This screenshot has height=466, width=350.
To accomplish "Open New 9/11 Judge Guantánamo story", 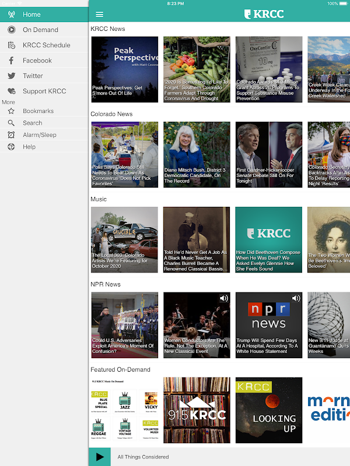I will pos(329,325).
